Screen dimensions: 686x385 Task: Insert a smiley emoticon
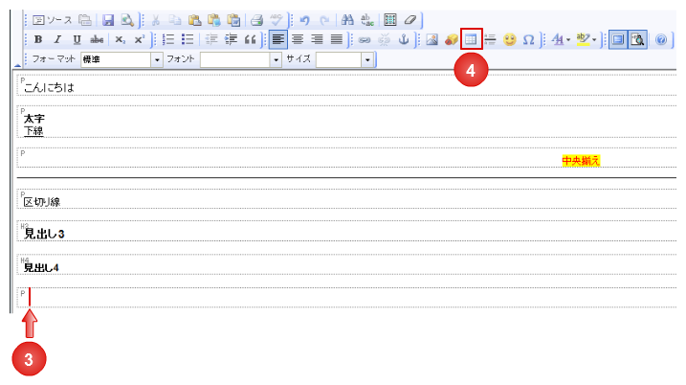(x=510, y=39)
